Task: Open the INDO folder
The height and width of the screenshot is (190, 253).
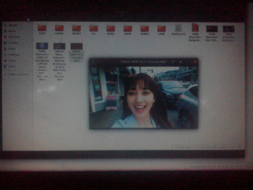Action: 128,29
